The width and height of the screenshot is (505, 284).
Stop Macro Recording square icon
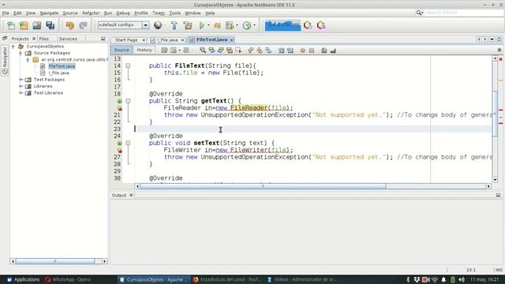tap(312, 50)
